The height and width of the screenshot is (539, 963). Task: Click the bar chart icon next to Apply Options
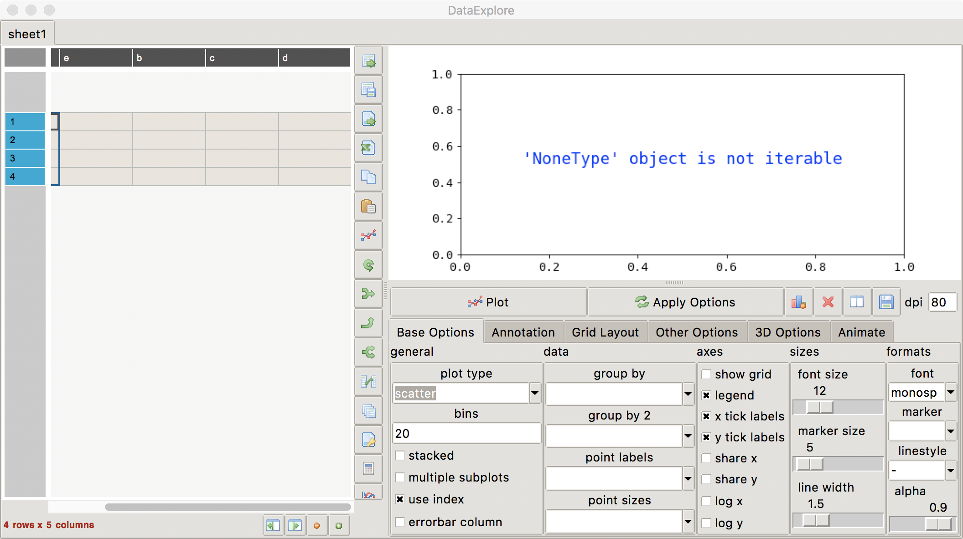(798, 302)
